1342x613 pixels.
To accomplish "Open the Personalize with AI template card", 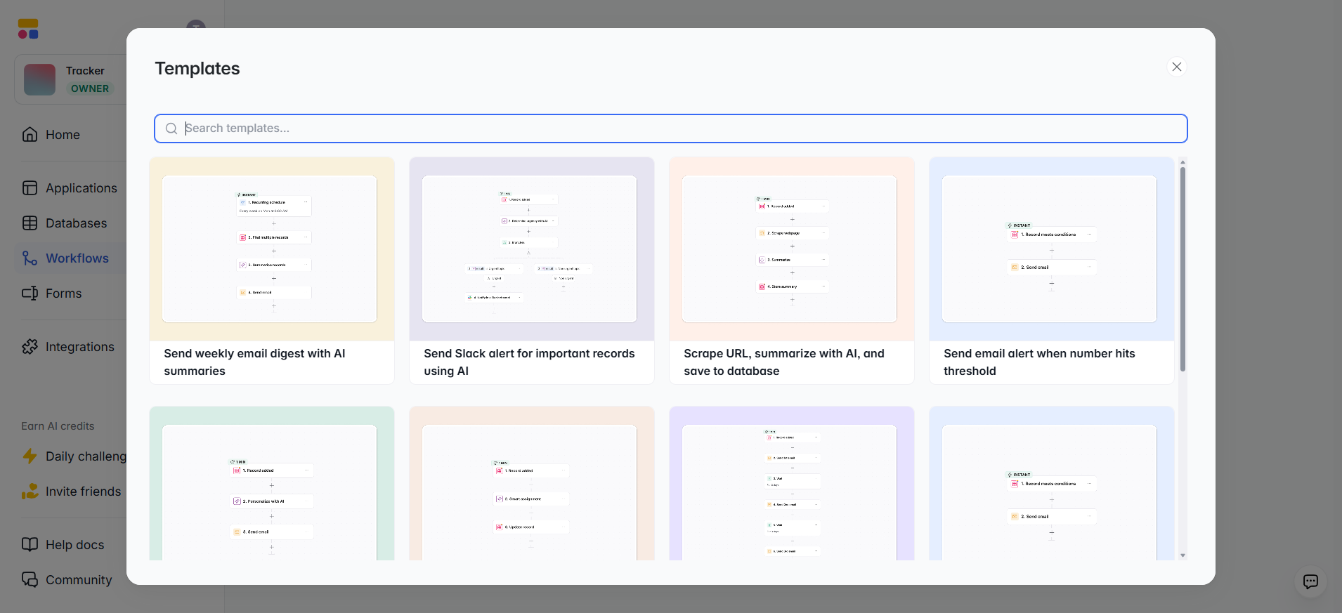I will 272,483.
